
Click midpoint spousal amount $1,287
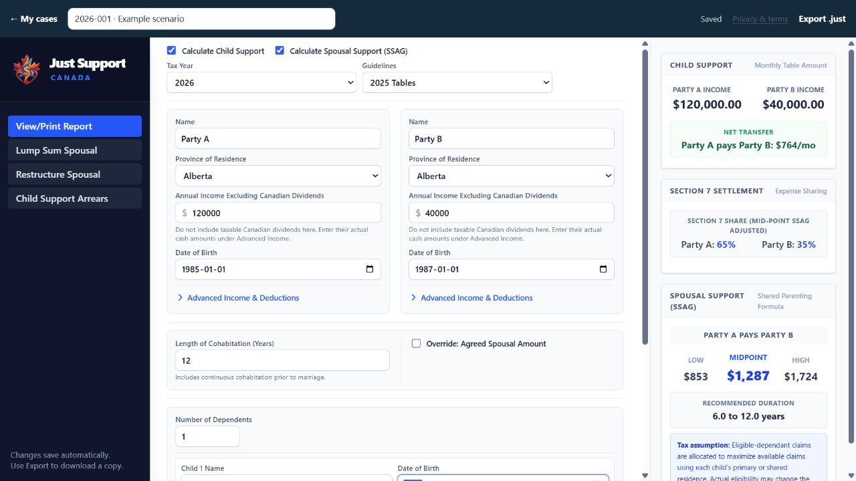[x=748, y=375]
